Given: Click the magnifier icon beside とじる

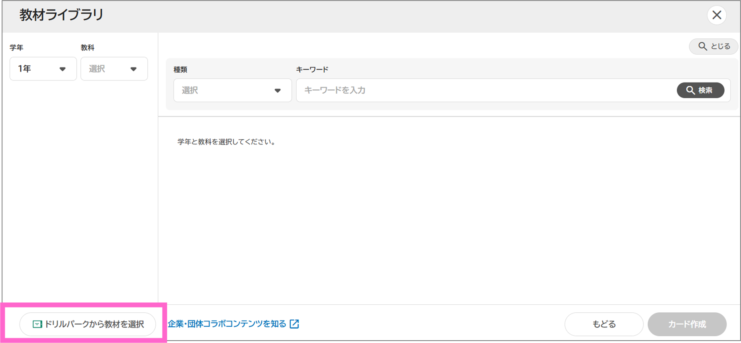Looking at the screenshot, I should tap(702, 46).
